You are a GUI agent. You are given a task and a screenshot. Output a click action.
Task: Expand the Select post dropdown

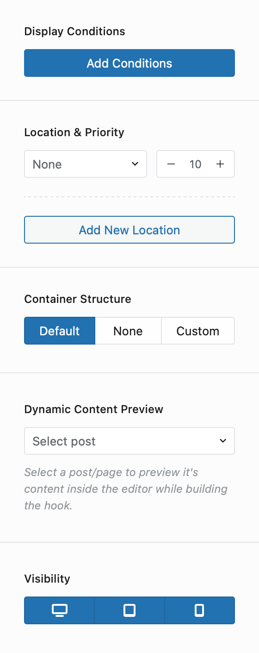129,441
